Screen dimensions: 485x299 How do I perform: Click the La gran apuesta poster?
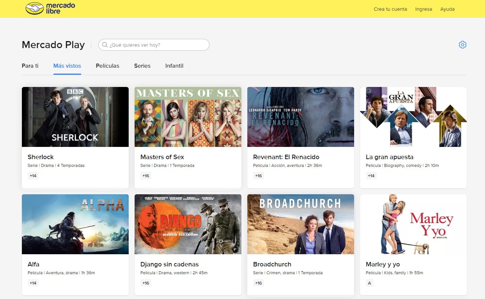413,117
